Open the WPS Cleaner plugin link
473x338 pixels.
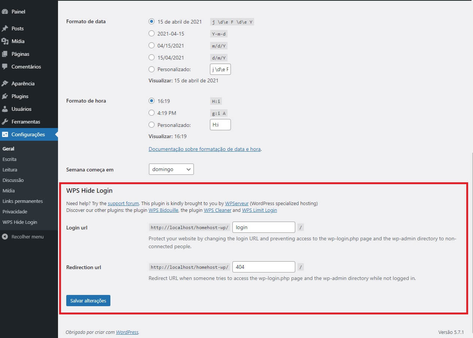point(217,210)
